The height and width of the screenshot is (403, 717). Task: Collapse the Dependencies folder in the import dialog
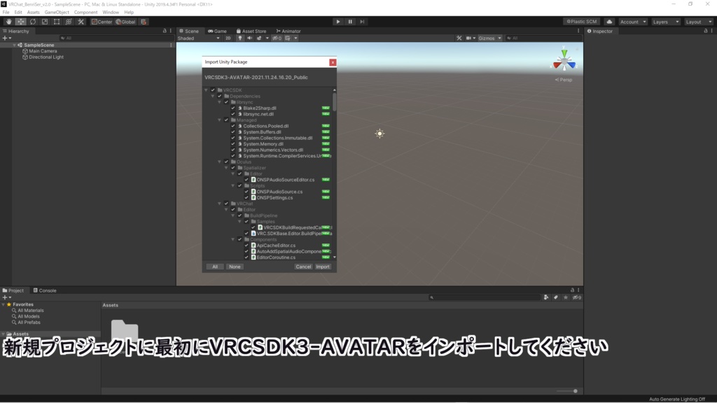tap(212, 97)
